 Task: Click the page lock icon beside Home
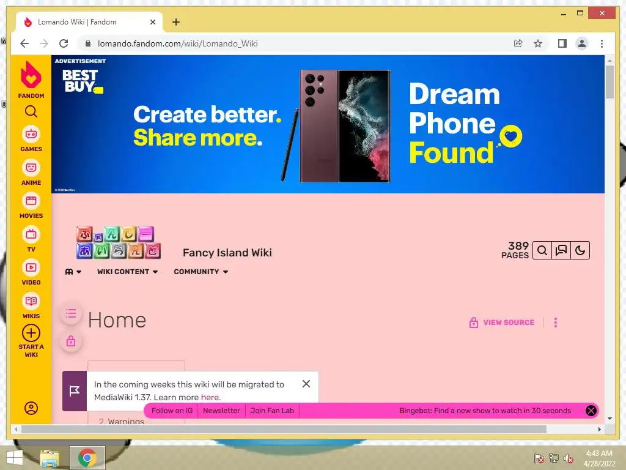[71, 341]
